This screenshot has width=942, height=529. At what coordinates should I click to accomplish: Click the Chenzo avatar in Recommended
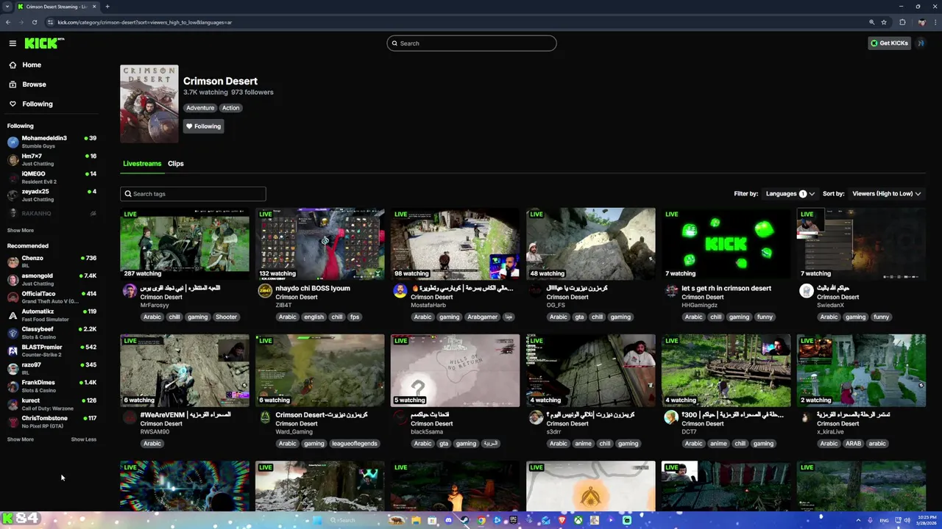click(x=13, y=262)
